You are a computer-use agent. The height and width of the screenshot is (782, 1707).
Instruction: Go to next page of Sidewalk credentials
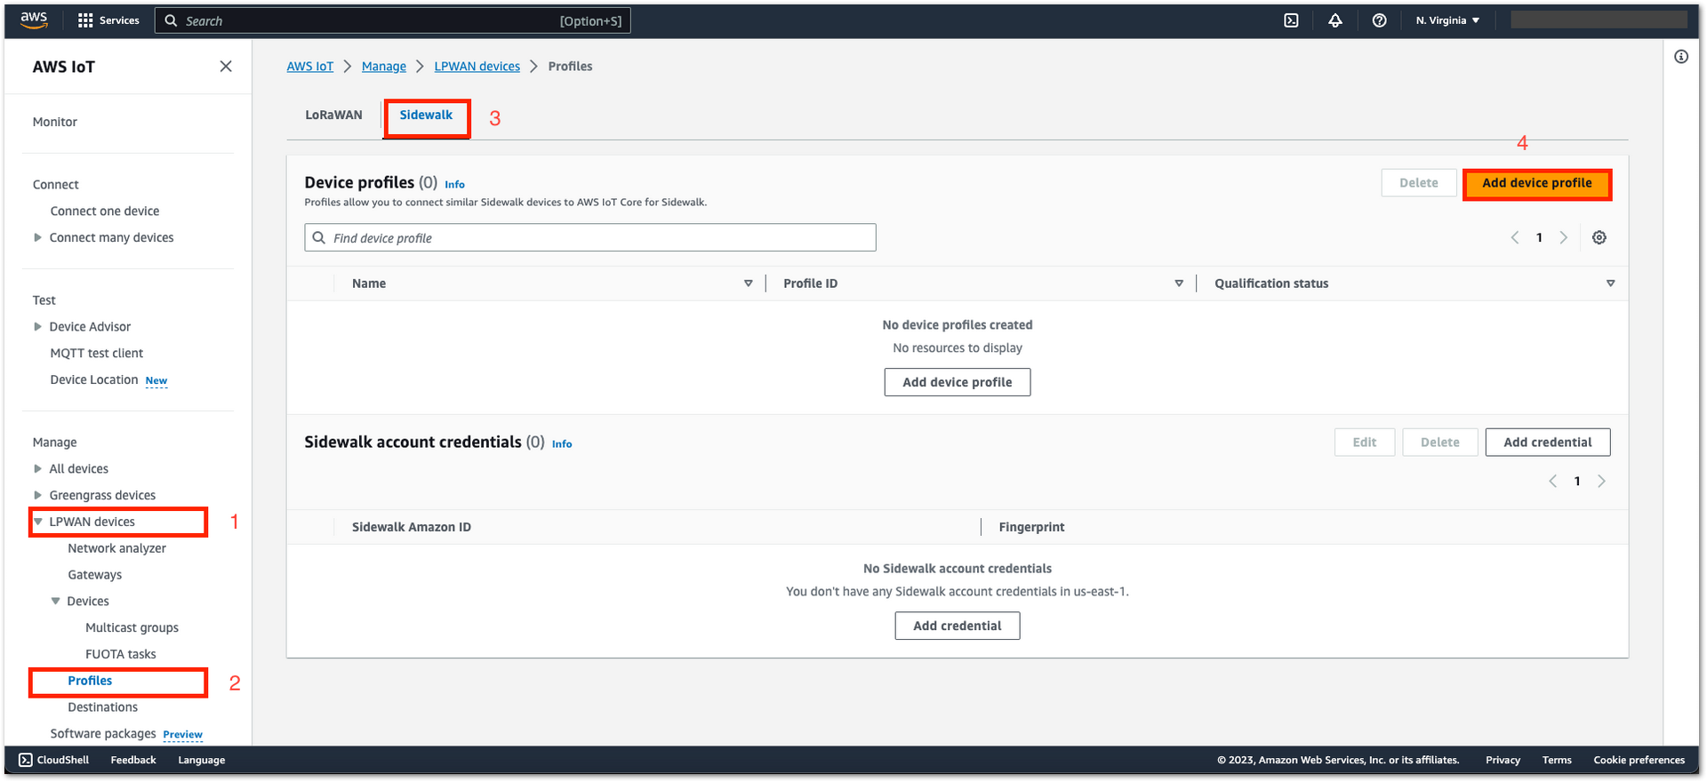point(1601,481)
